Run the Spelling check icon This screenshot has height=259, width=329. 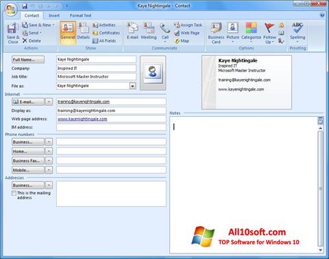297,27
